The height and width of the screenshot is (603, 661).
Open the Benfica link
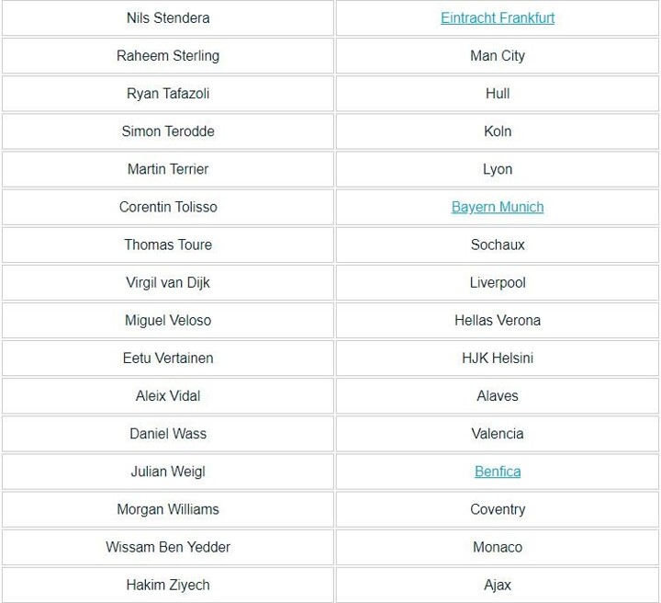[x=497, y=472]
